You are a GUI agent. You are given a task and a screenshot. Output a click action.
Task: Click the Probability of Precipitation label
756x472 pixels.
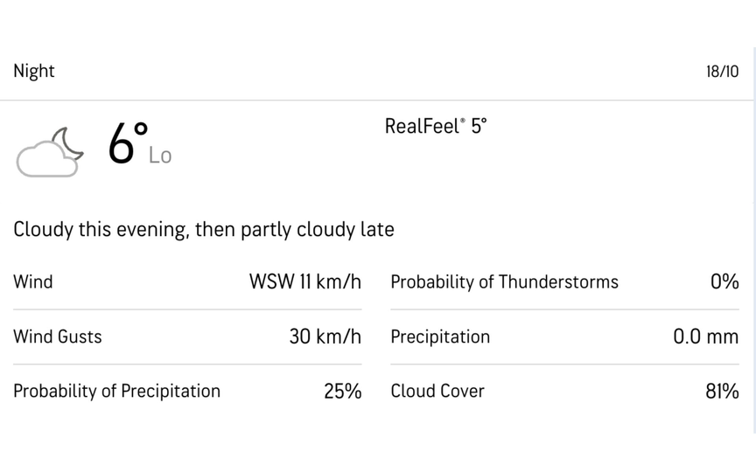point(116,391)
